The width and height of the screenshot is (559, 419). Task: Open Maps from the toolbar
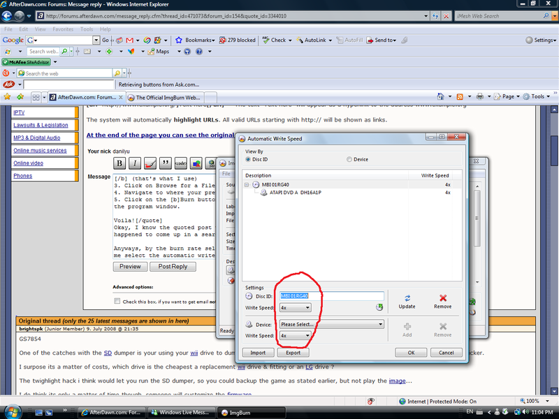159,51
